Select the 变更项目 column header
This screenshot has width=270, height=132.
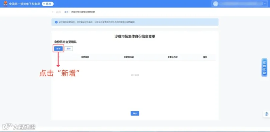coord(85,57)
